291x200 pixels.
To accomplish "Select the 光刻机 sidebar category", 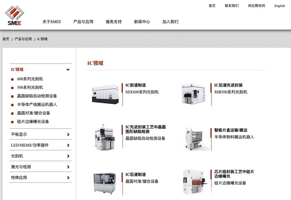I will [x=17, y=156].
